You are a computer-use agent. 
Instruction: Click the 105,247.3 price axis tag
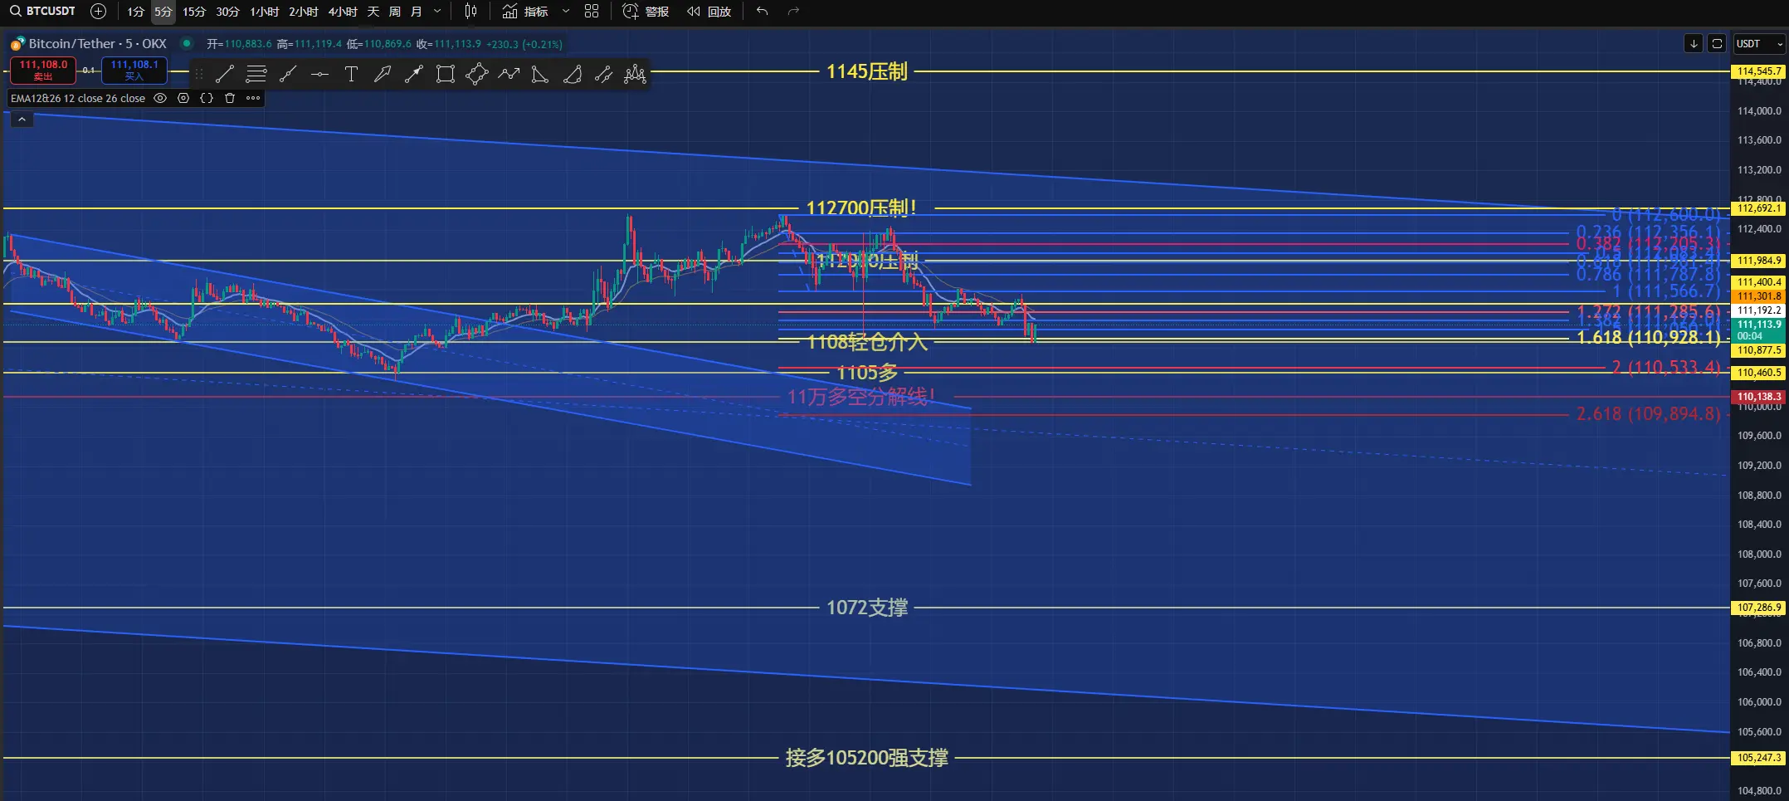click(1758, 758)
